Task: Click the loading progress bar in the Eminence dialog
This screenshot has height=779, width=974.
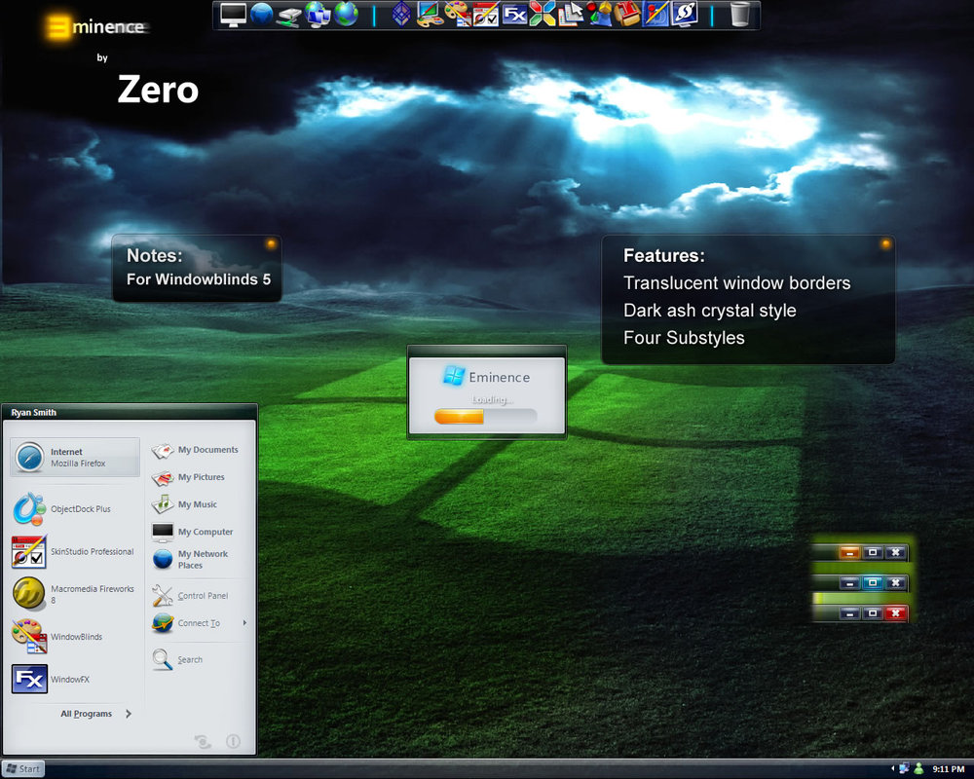Action: click(487, 416)
